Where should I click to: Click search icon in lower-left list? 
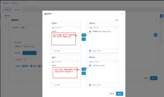click(77, 62)
